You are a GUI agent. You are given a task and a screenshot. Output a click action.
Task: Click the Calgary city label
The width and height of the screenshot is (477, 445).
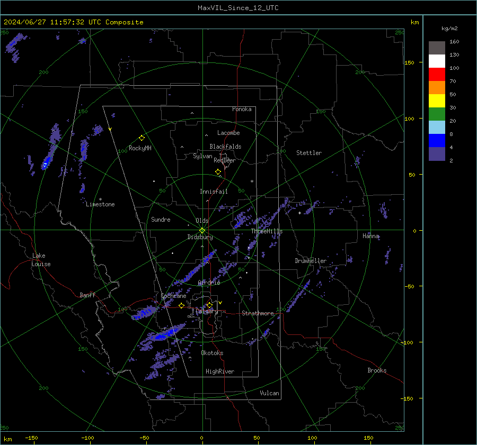[x=207, y=311]
